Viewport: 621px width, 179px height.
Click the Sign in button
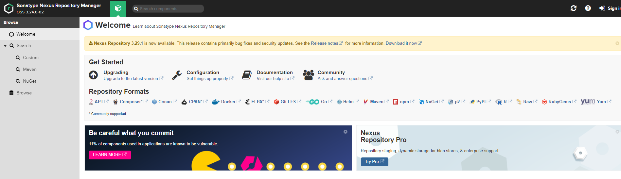610,8
